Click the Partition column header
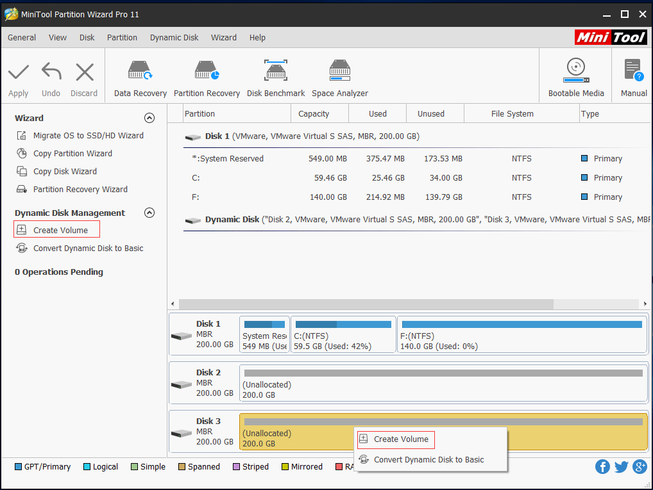653x490 pixels. pyautogui.click(x=237, y=113)
